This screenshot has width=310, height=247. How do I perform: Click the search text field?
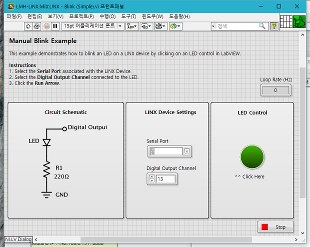(237, 26)
